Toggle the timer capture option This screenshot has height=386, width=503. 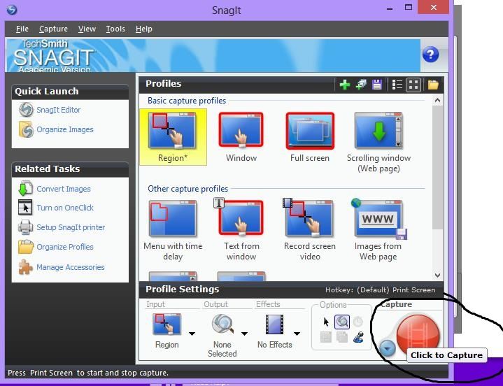pos(357,322)
